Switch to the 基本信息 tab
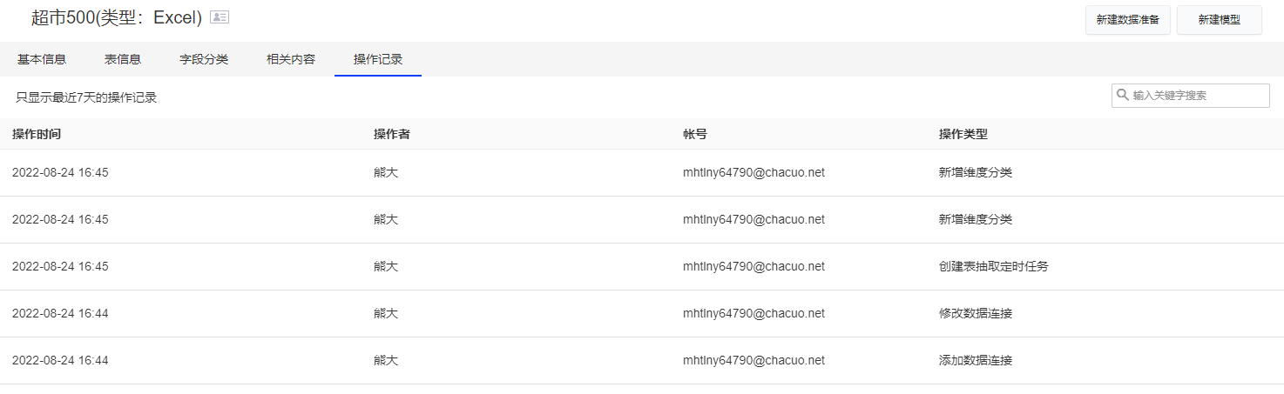The image size is (1284, 394). 42,59
